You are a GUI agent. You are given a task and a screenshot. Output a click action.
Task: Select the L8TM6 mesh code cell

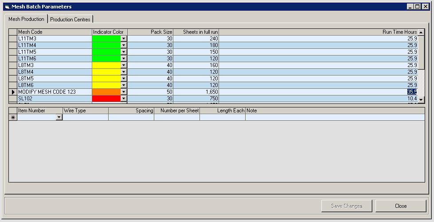click(x=55, y=85)
